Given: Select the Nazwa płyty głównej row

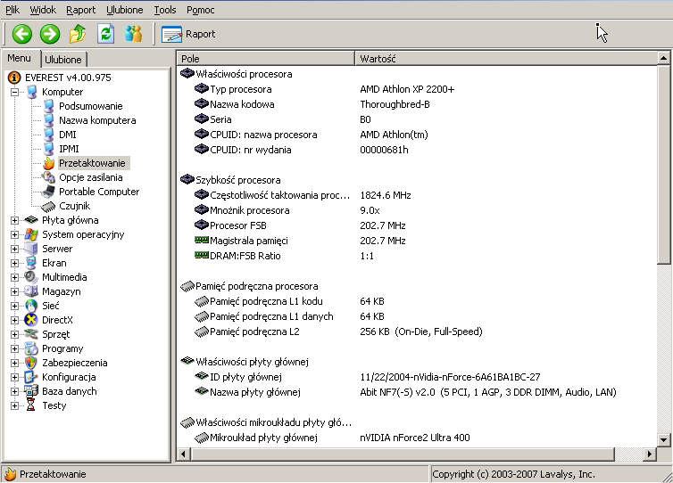Looking at the screenshot, I should [x=416, y=392].
